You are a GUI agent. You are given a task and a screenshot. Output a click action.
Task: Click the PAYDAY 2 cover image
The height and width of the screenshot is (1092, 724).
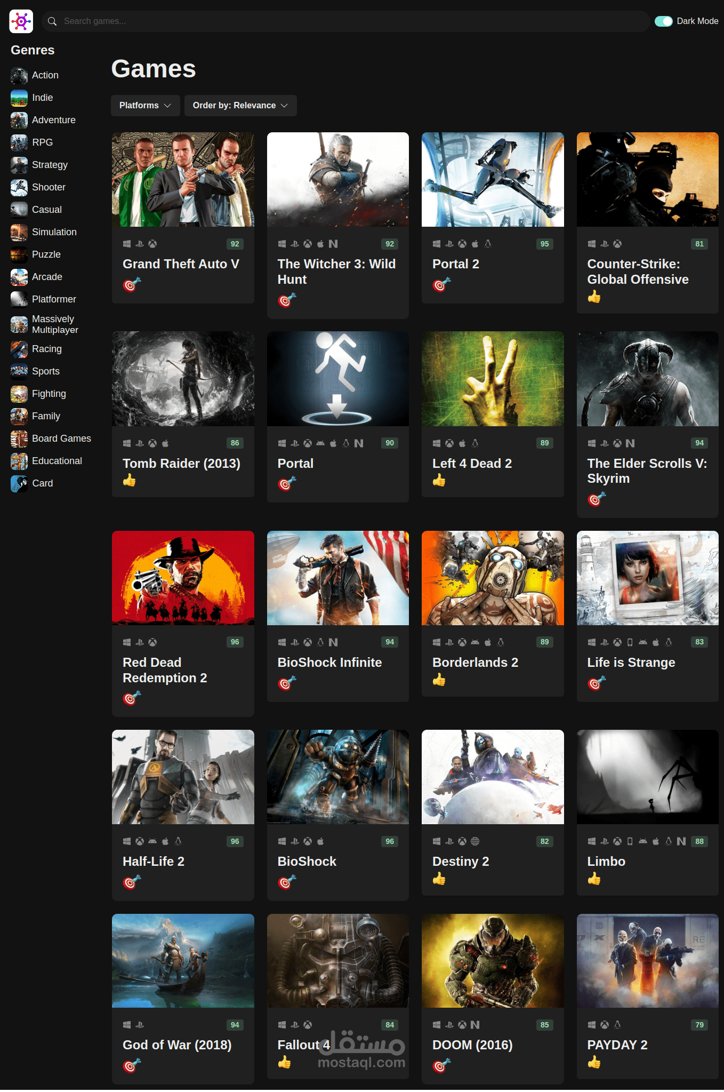tap(648, 961)
